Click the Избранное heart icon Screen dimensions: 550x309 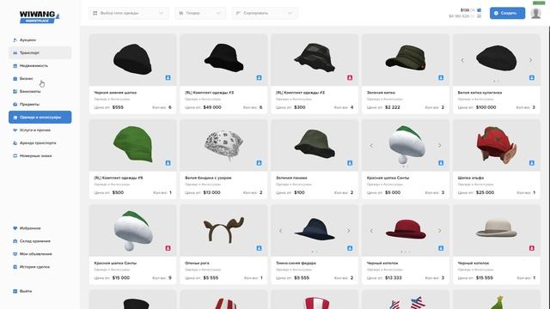tap(15, 228)
